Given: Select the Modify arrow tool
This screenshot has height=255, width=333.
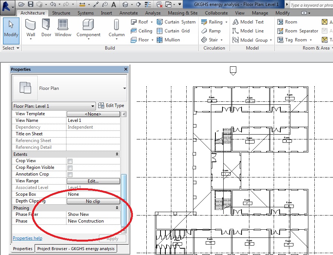Looking at the screenshot, I should 11,31.
